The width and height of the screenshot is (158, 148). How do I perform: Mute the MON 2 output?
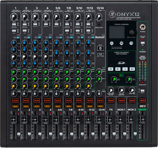click(132, 100)
